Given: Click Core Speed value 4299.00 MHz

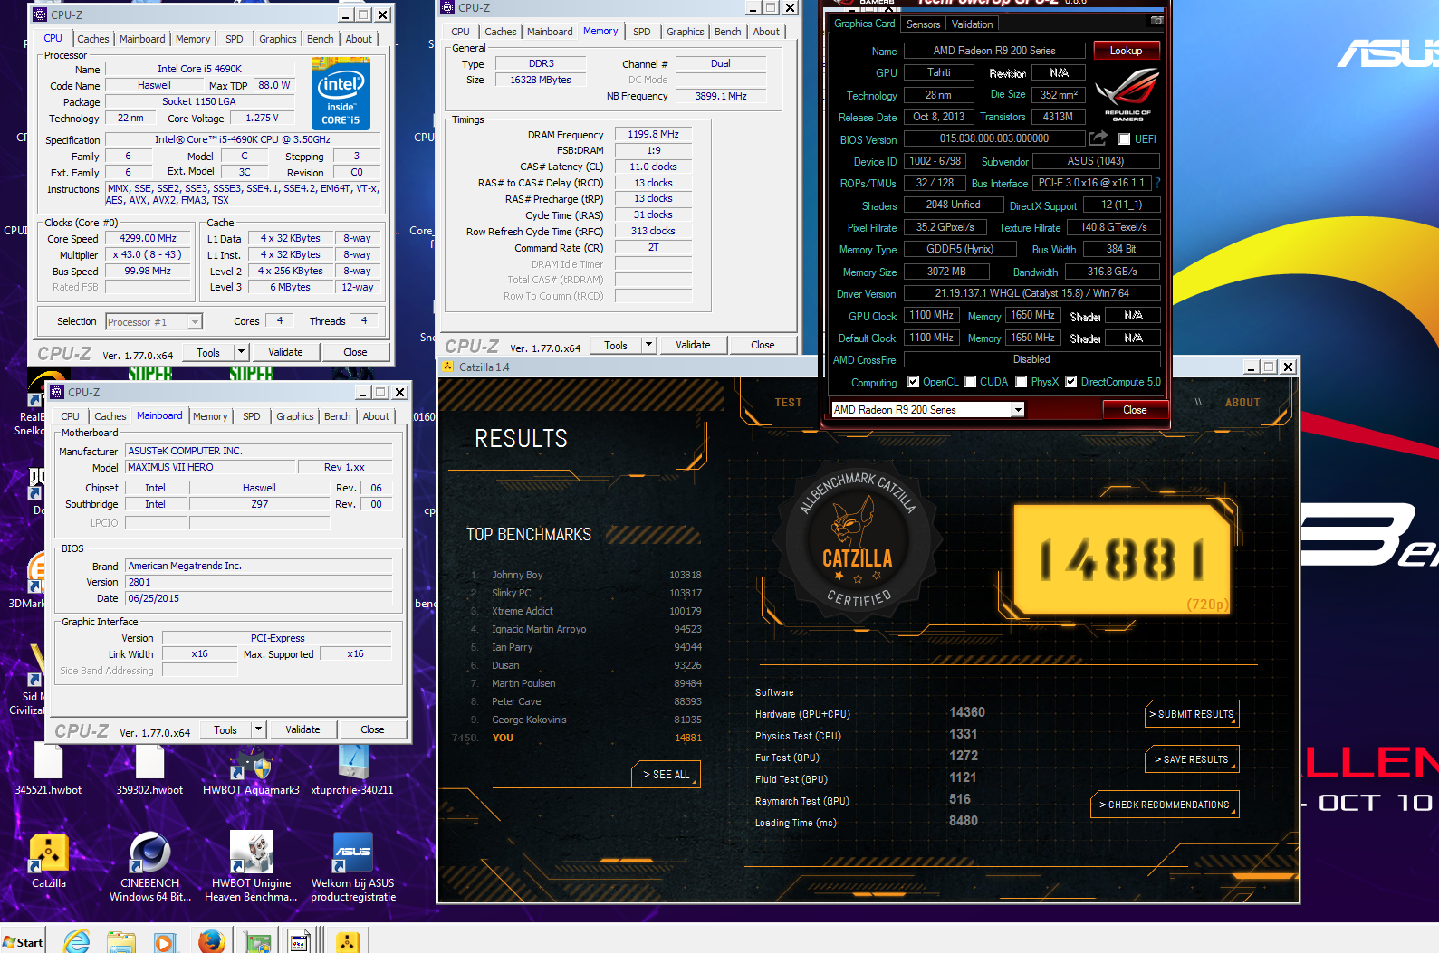Looking at the screenshot, I should point(148,239).
